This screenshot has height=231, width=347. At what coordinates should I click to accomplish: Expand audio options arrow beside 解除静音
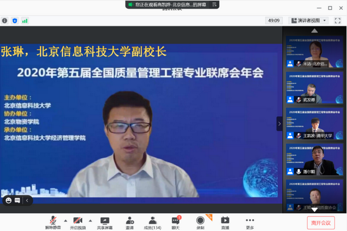[x=65, y=220]
